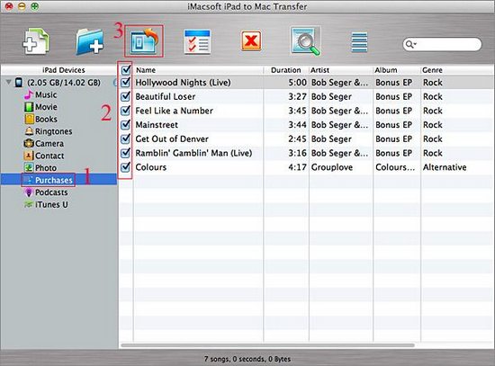
Task: Minimize the window with the yellow button
Action: tap(22, 6)
